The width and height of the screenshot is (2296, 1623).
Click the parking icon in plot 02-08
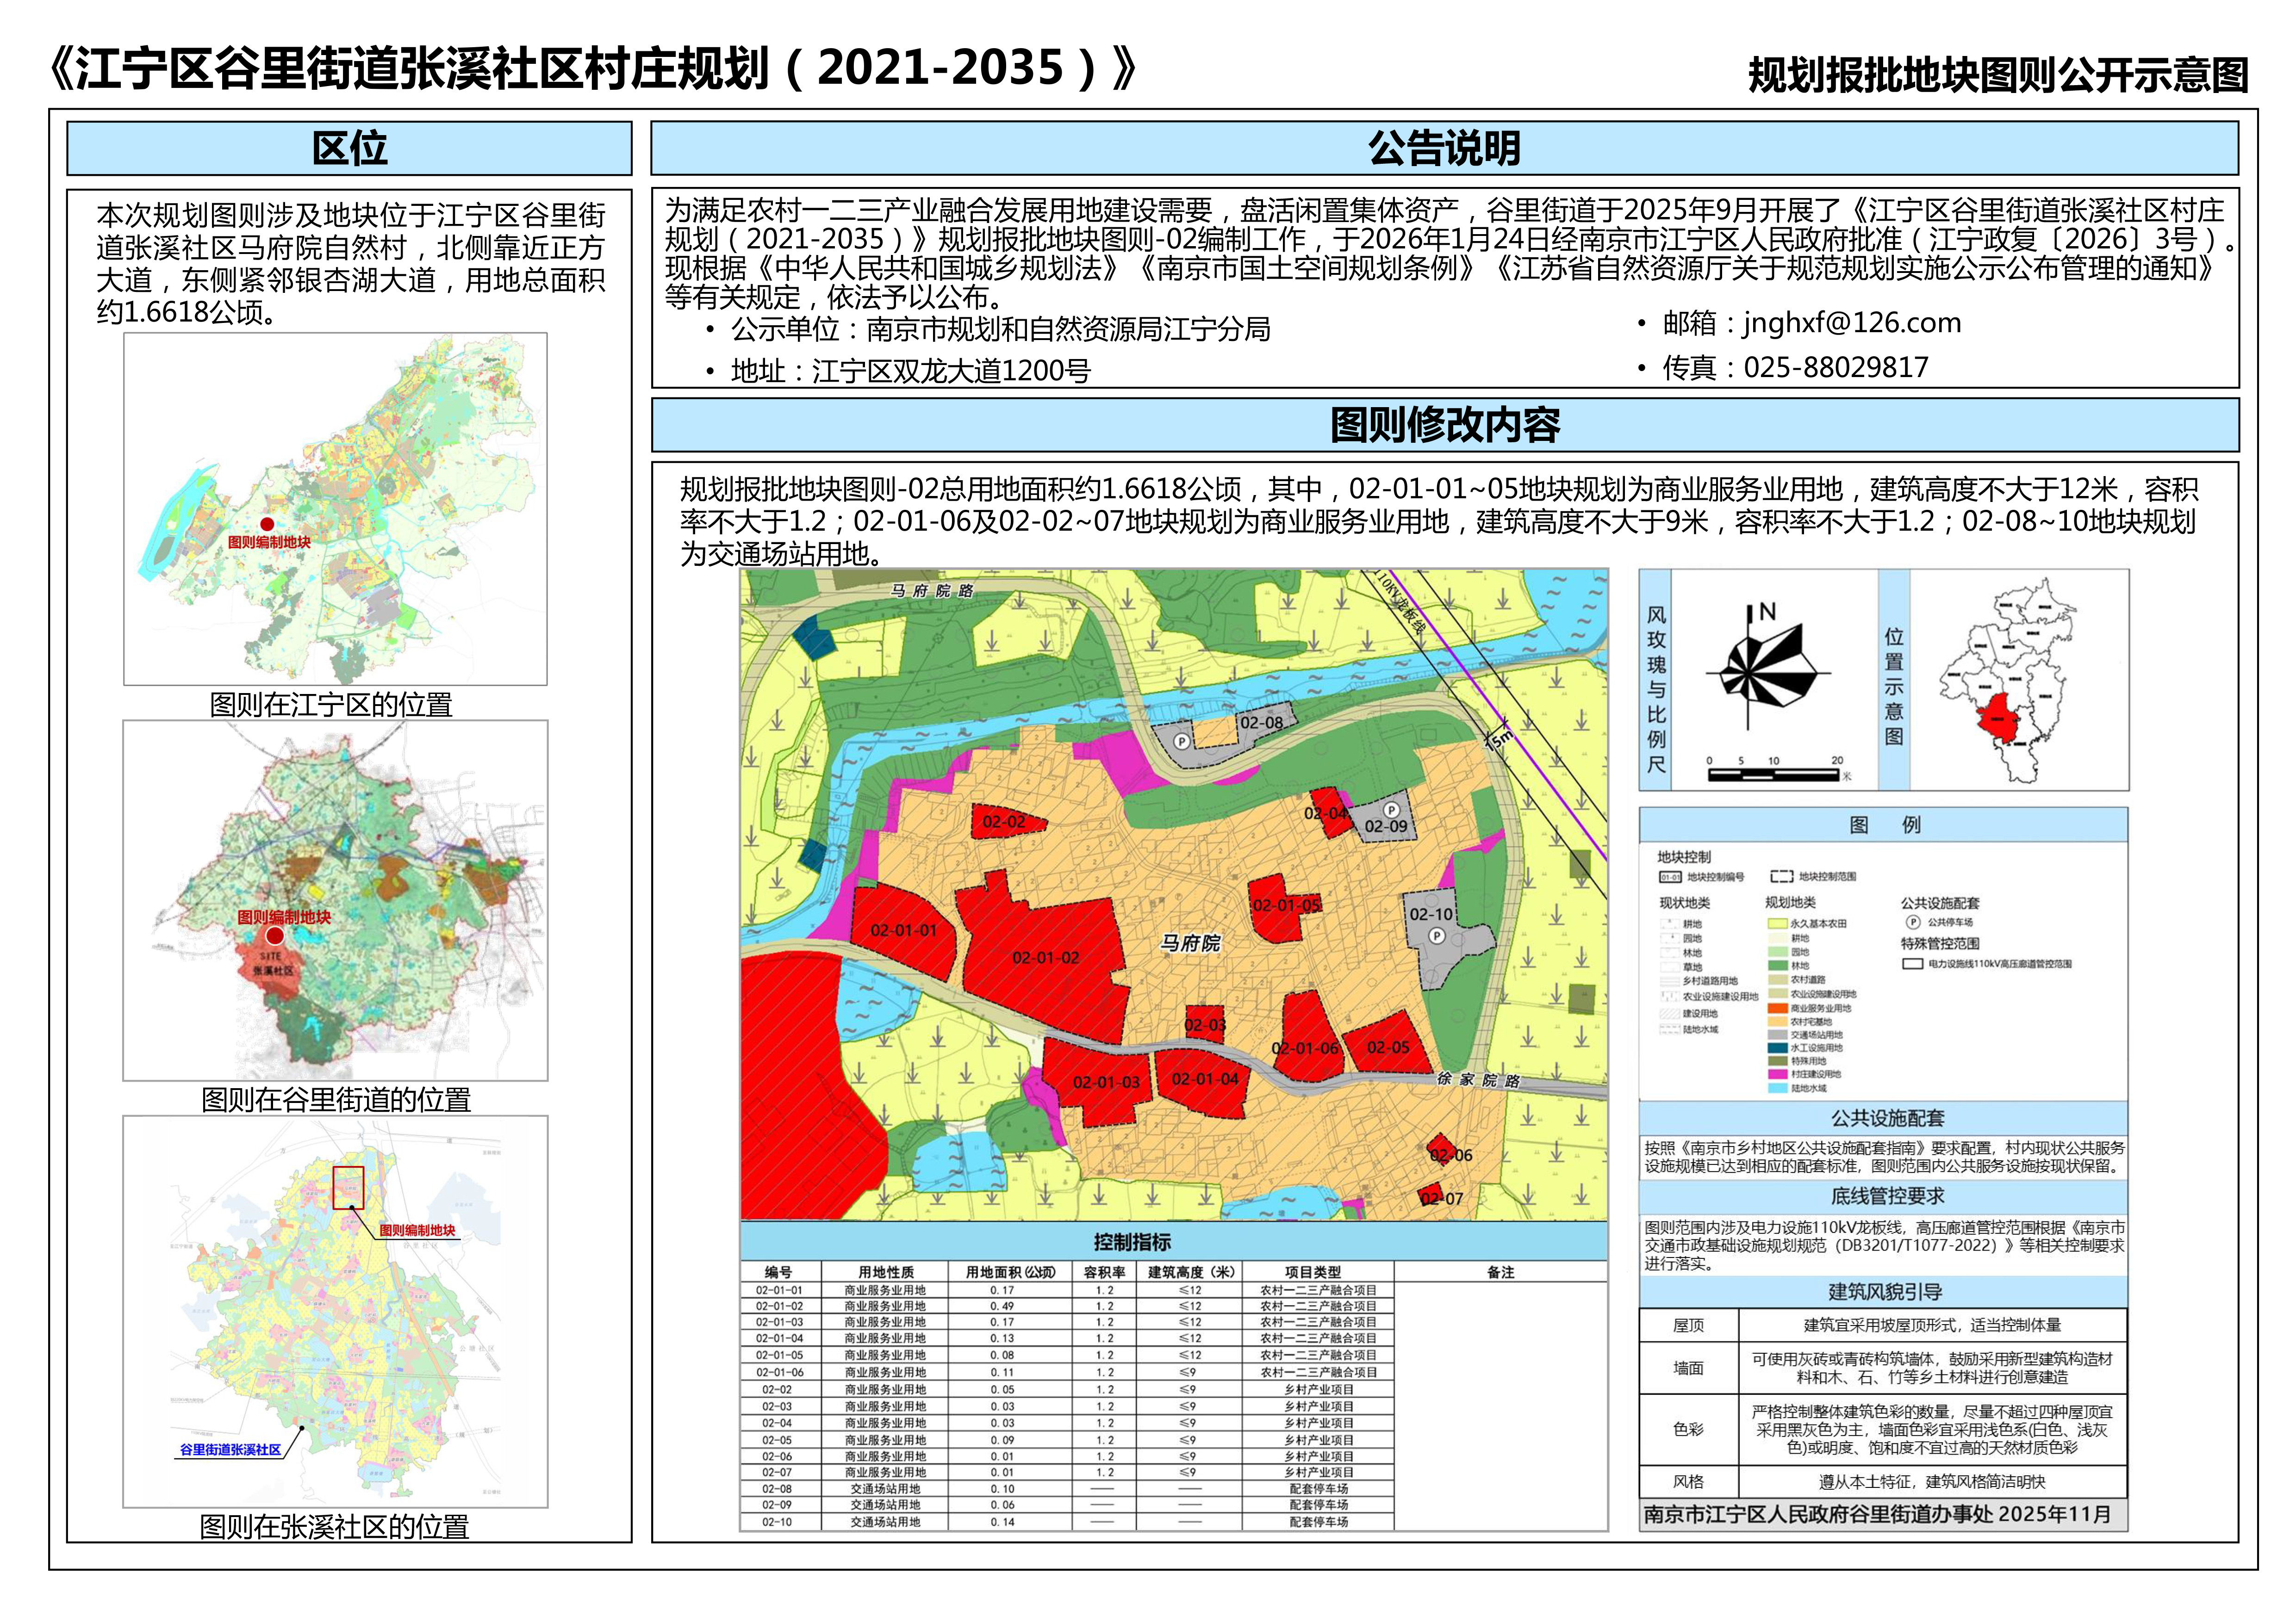(1181, 742)
